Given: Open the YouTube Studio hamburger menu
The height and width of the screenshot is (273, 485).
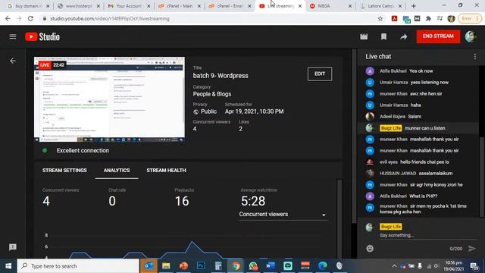Looking at the screenshot, I should (13, 36).
